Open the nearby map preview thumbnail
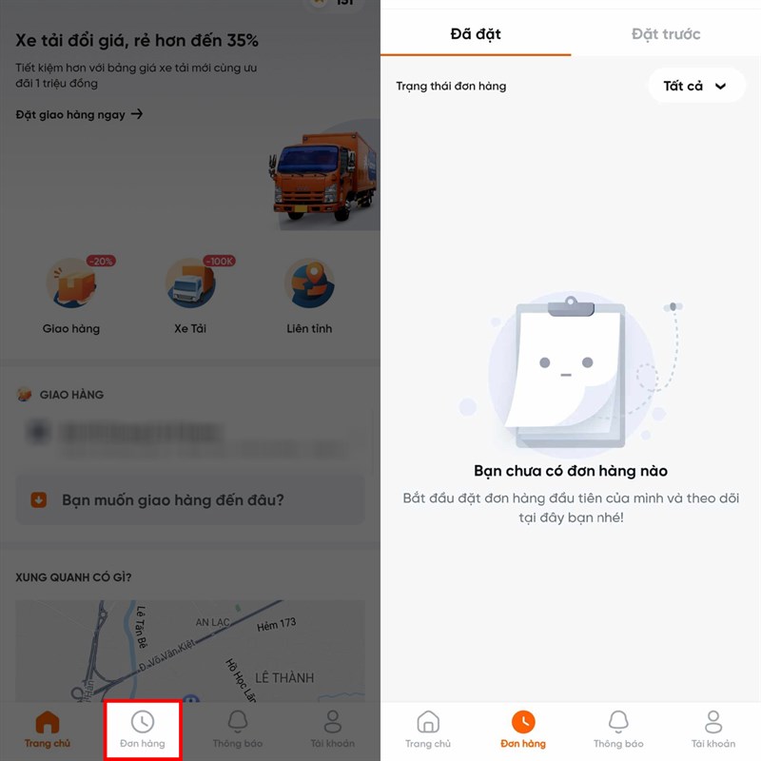Viewport: 761px width, 761px height. [190, 651]
